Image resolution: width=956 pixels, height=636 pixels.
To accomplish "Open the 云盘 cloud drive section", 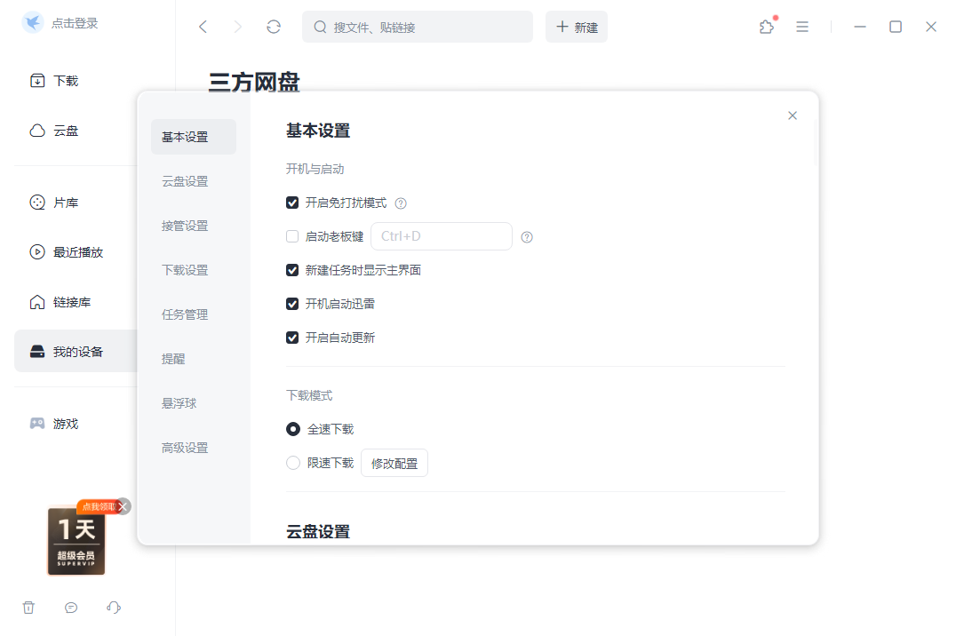I will [x=65, y=130].
